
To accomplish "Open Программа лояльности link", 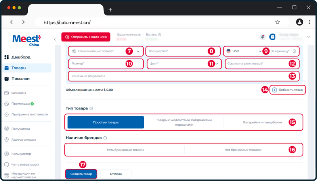I will (30, 115).
